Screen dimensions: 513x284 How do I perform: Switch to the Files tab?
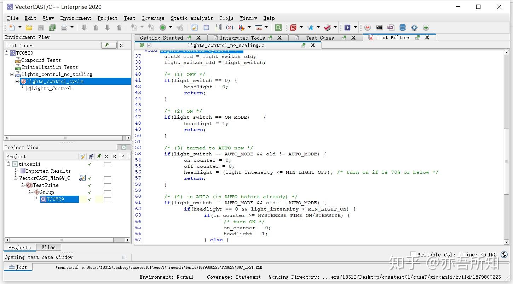pyautogui.click(x=48, y=247)
